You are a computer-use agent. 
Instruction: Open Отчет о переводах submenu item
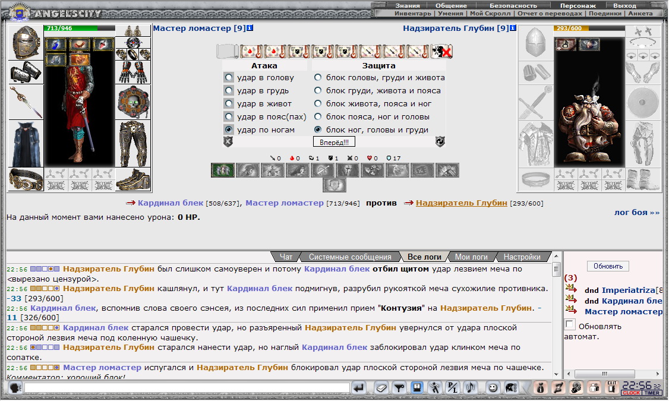click(550, 13)
